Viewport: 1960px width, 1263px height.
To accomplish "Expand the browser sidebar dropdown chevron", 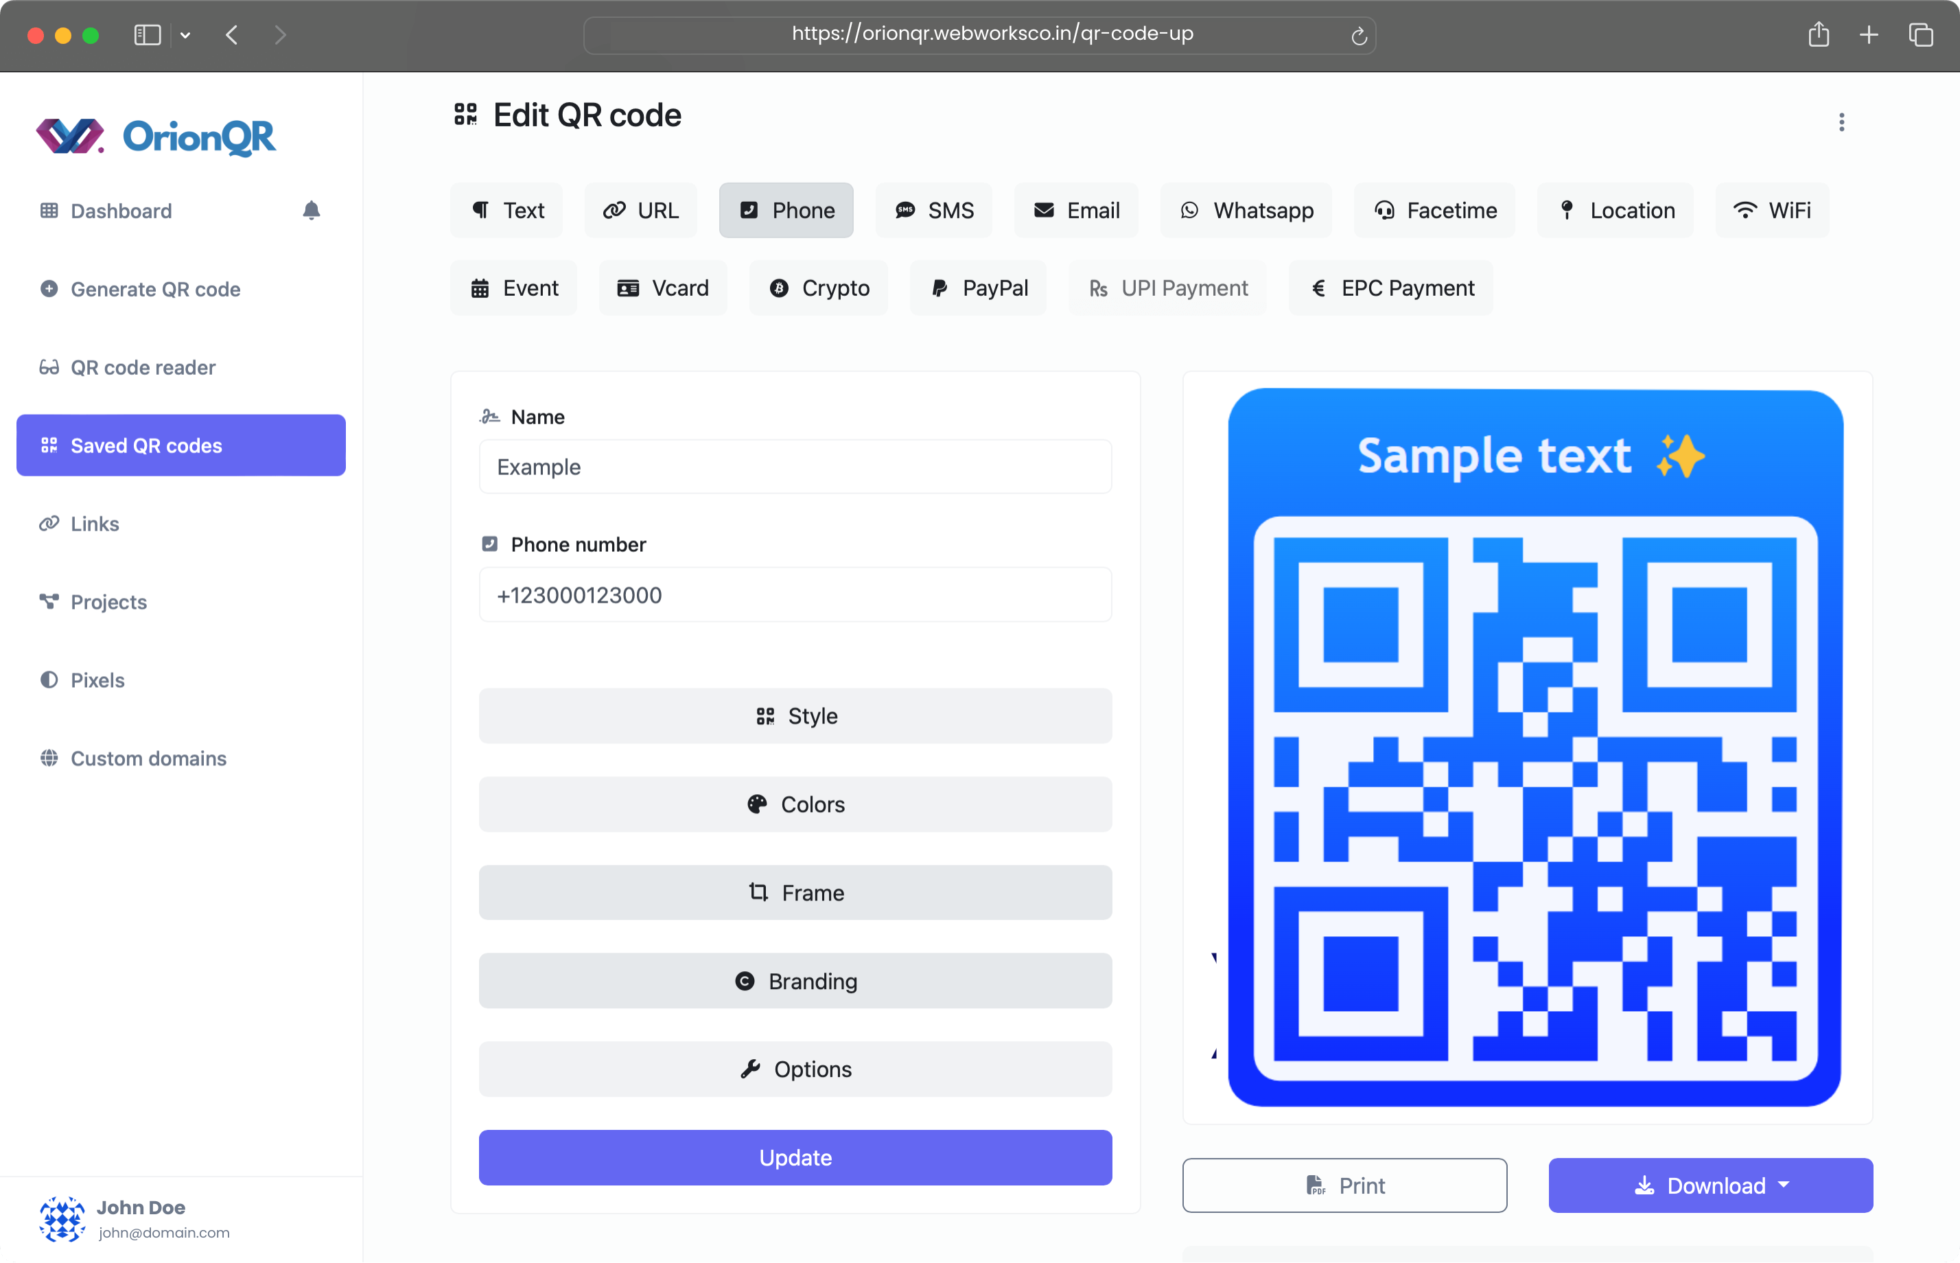I will click(185, 35).
